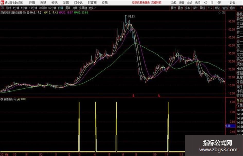This screenshot has width=243, height=156.
Task: Open the 发现 menu
Action: coord(66,3)
